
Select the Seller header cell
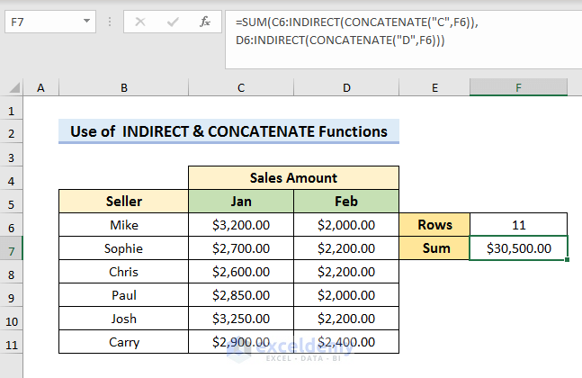(123, 201)
